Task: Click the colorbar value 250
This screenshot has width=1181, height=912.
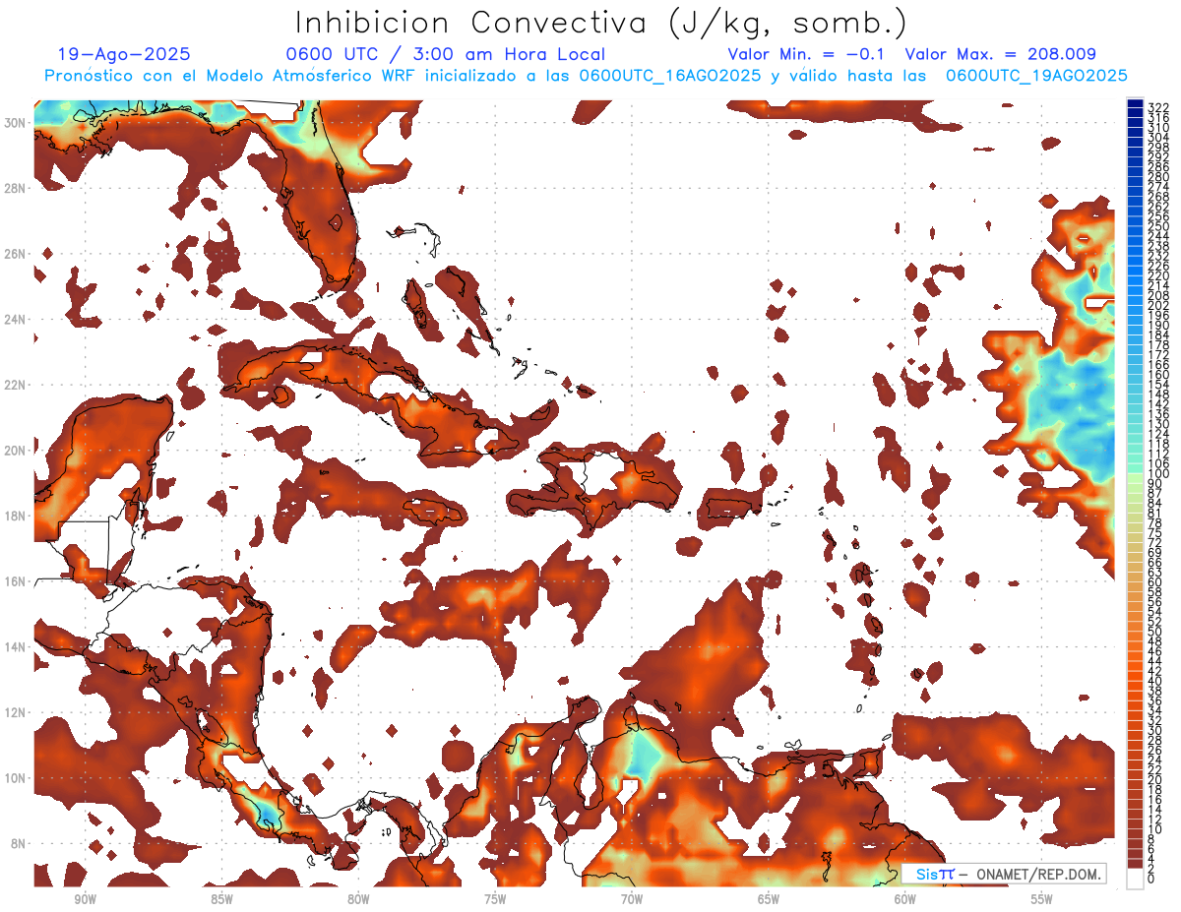Action: tap(1157, 227)
